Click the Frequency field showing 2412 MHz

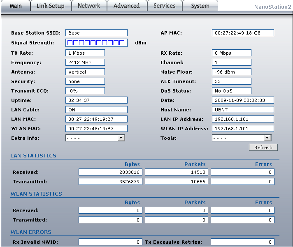pos(85,62)
